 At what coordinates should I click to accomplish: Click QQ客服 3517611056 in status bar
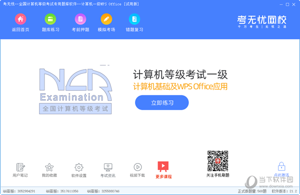pos(62,191)
